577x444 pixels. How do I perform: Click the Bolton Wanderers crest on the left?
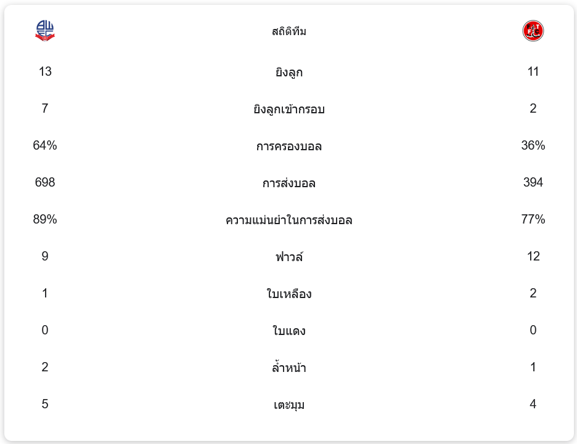tap(45, 31)
